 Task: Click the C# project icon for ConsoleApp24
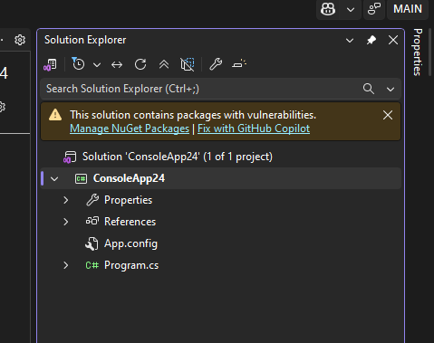[x=81, y=178]
